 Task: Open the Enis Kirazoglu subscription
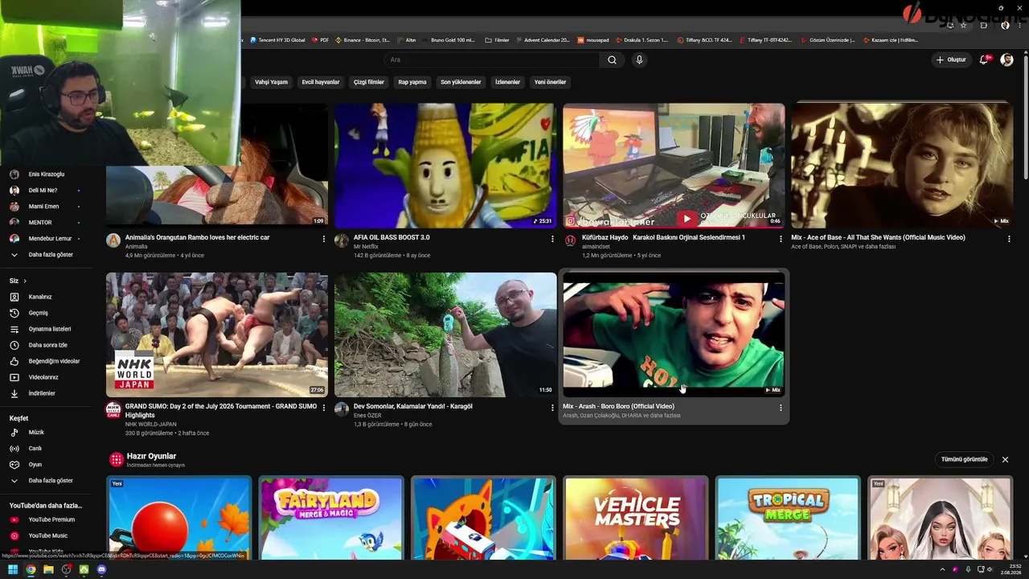click(x=47, y=175)
